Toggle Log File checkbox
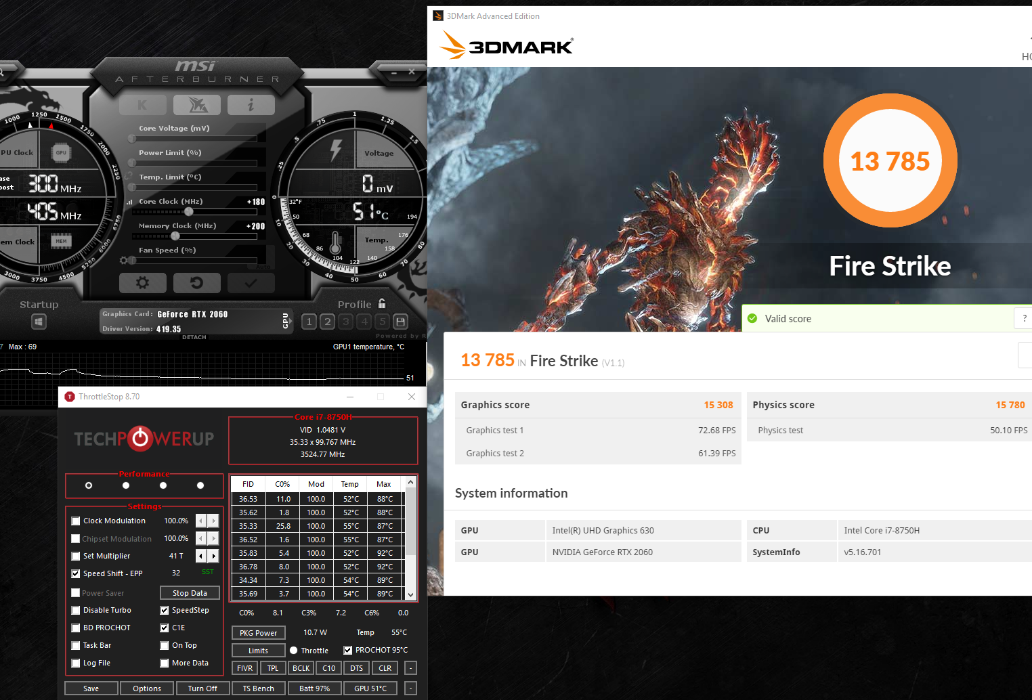The height and width of the screenshot is (700, 1032). (76, 663)
